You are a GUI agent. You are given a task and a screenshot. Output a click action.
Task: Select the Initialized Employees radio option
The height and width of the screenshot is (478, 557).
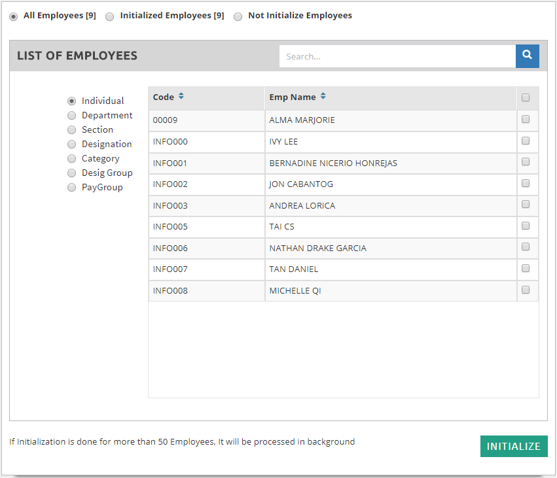pos(110,16)
